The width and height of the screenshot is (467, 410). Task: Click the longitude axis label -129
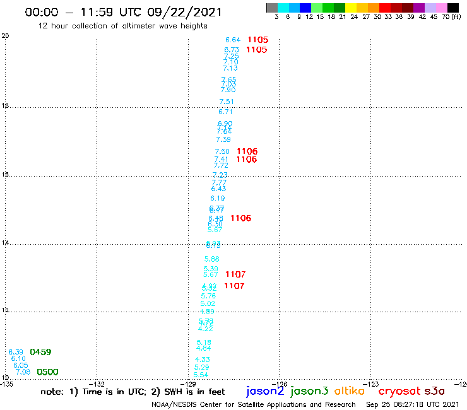click(x=189, y=384)
